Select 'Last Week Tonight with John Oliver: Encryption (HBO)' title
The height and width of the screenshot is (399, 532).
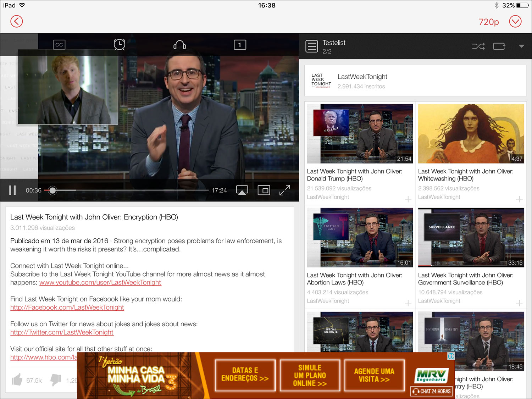click(94, 217)
